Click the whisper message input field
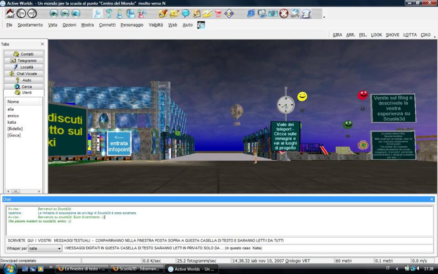 click(248, 248)
